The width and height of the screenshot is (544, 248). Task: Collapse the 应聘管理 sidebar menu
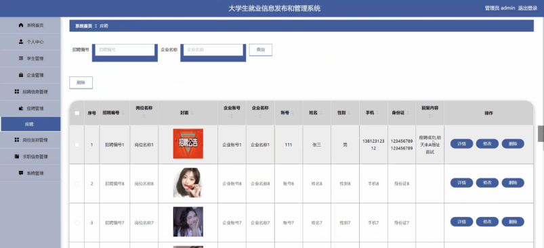pos(30,108)
